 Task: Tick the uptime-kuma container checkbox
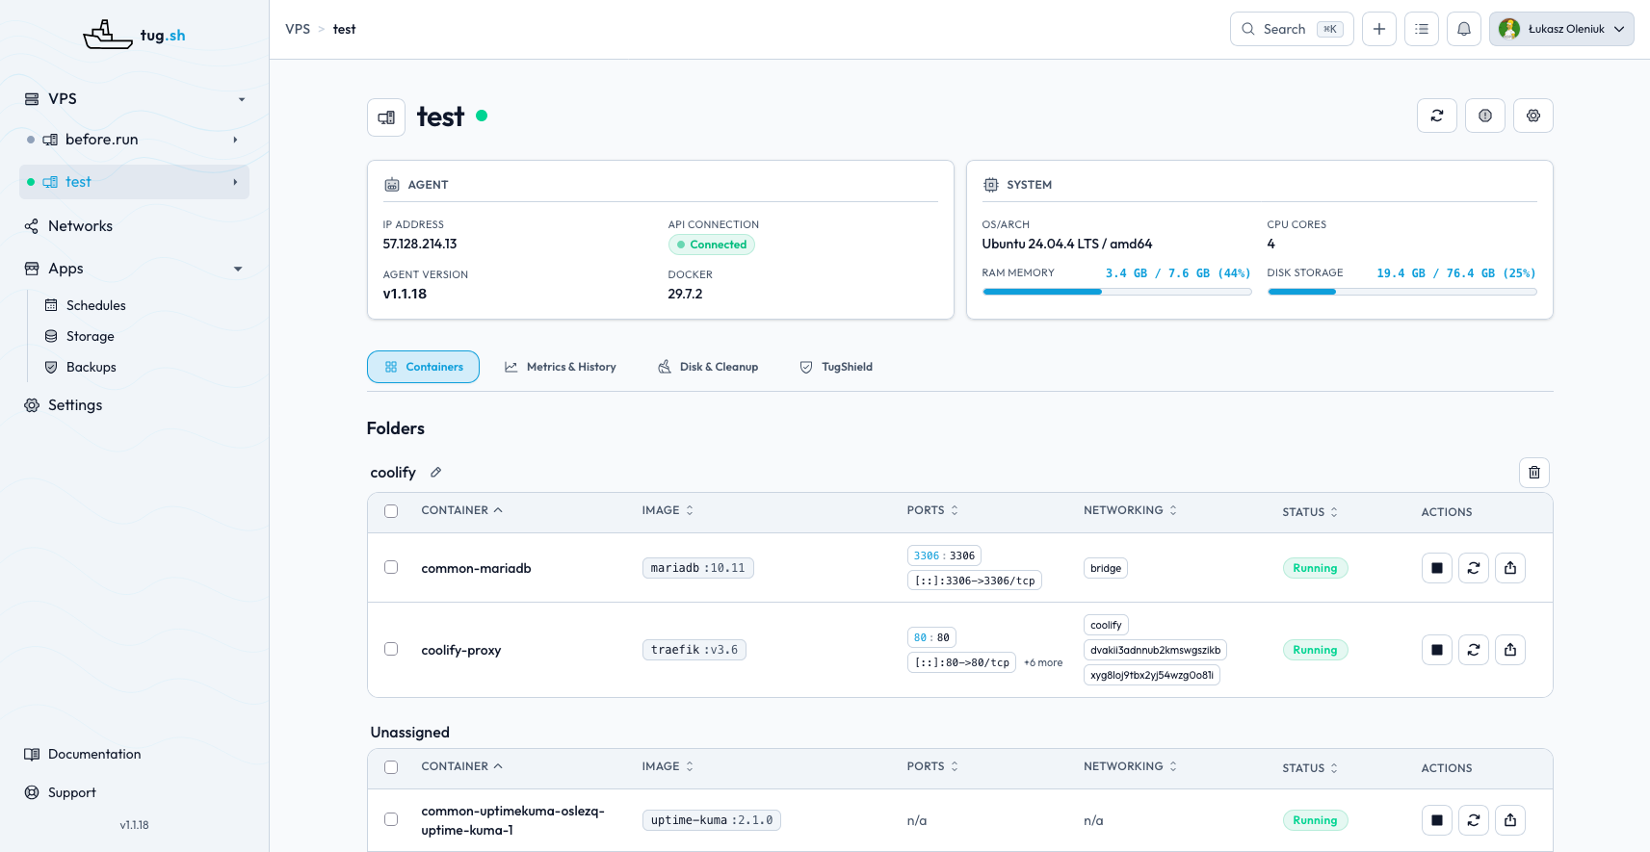coord(391,819)
